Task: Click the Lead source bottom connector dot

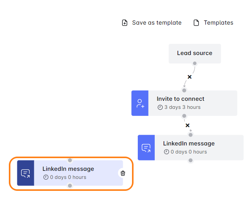Action: point(195,63)
